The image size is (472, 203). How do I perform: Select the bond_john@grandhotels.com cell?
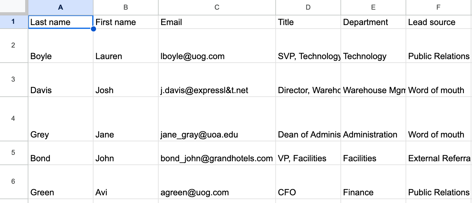click(x=217, y=158)
